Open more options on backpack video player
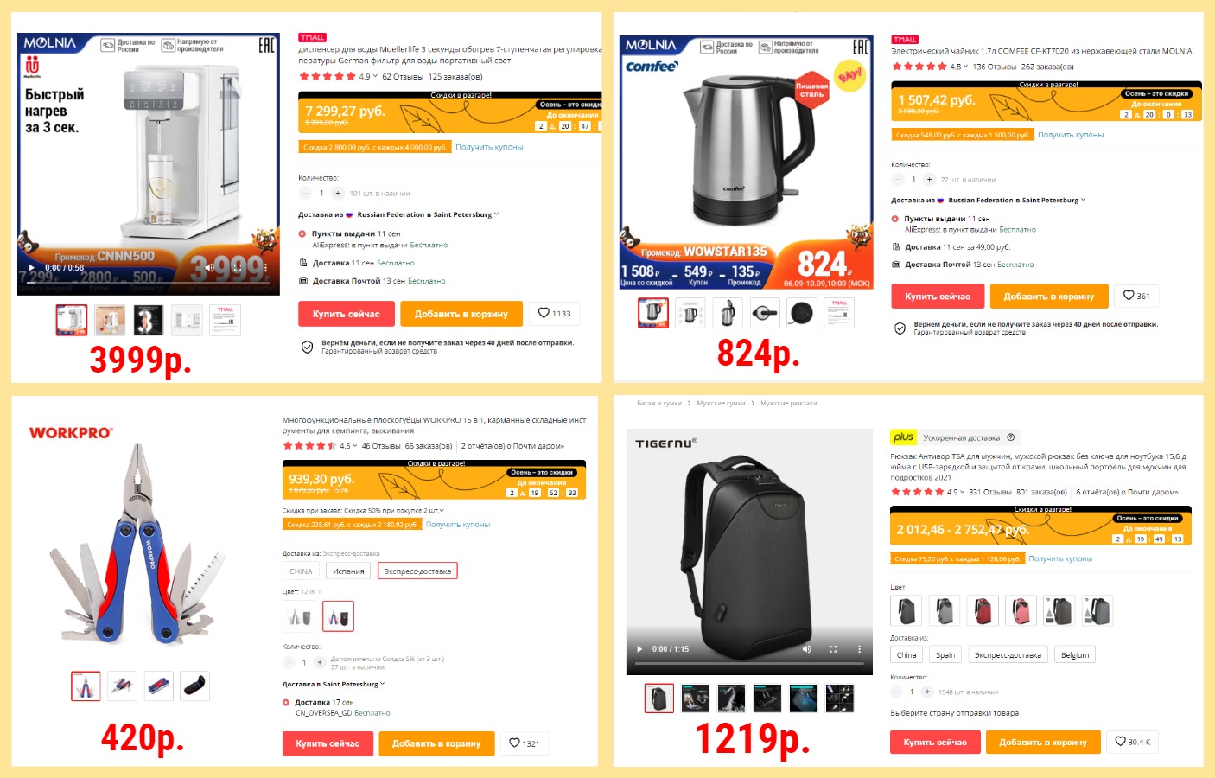 click(859, 648)
